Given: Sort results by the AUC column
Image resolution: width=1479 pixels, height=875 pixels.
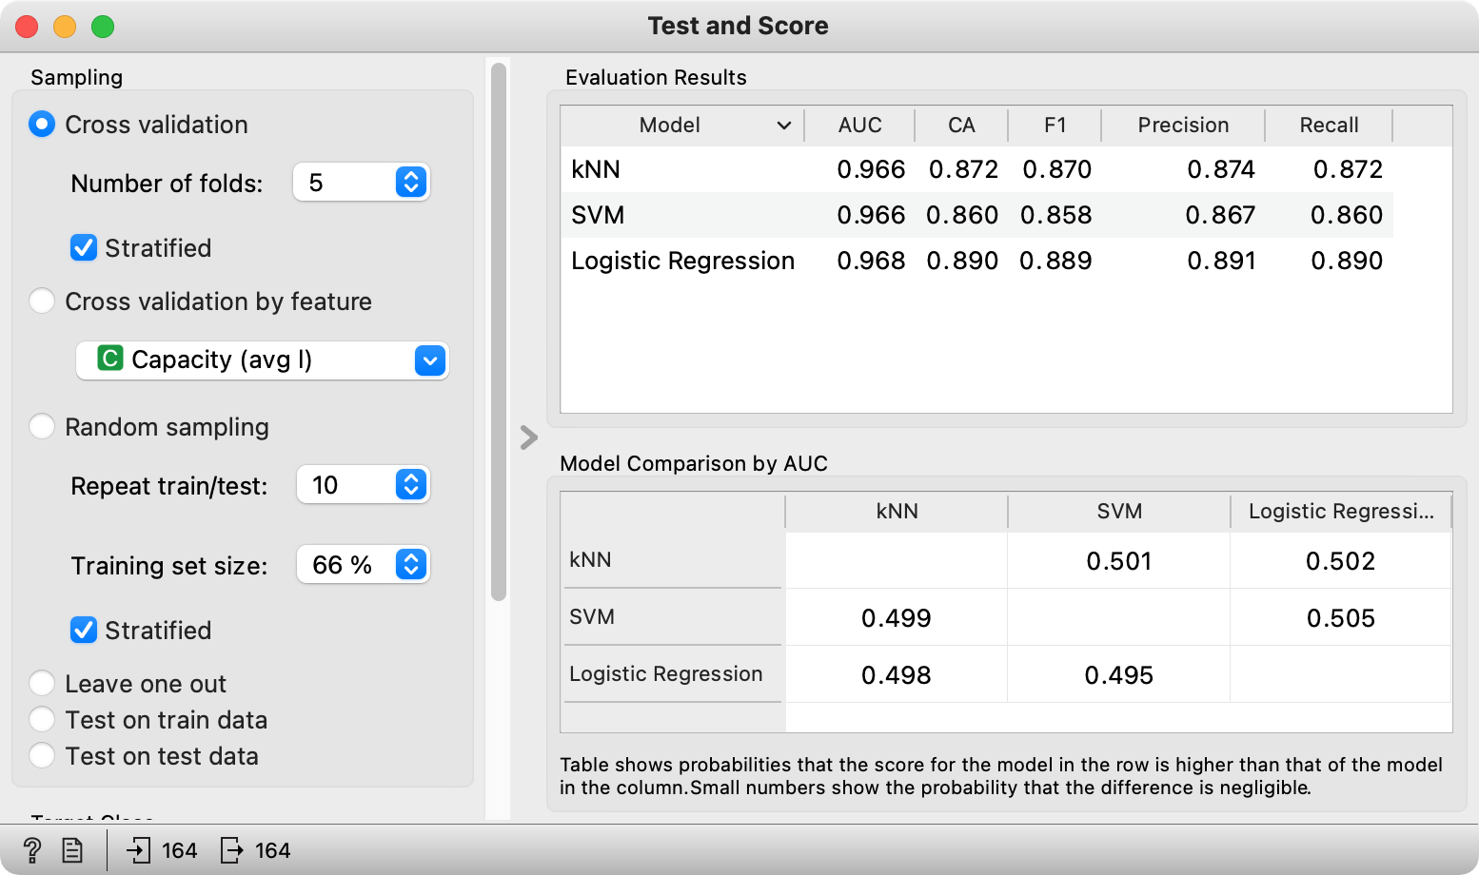Looking at the screenshot, I should [x=859, y=126].
